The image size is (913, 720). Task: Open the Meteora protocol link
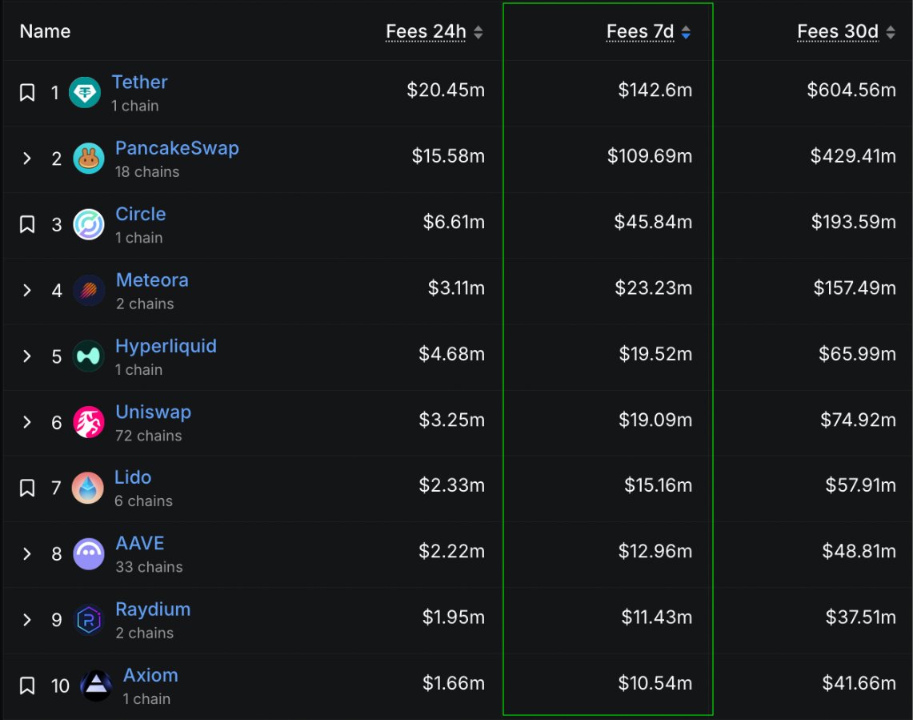(152, 280)
